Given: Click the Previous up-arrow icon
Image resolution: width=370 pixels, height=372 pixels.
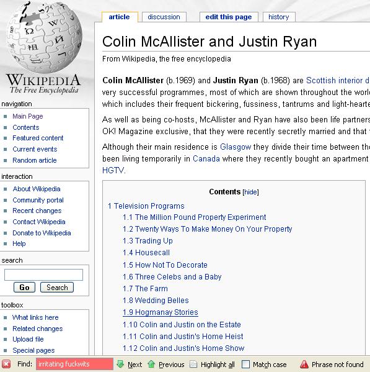Looking at the screenshot, I should click(151, 364).
